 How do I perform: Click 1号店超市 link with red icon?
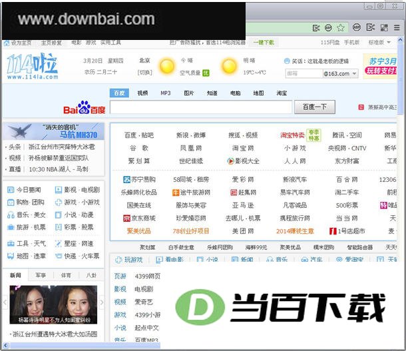(347, 231)
